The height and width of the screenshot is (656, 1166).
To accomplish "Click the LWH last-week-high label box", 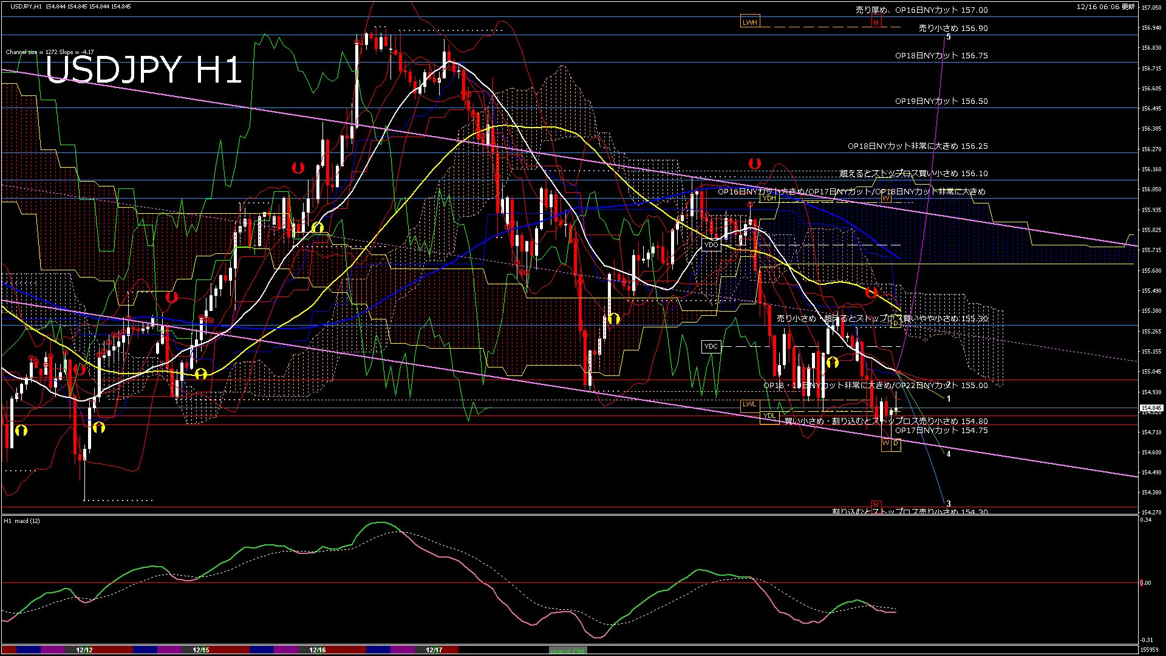I will (750, 22).
